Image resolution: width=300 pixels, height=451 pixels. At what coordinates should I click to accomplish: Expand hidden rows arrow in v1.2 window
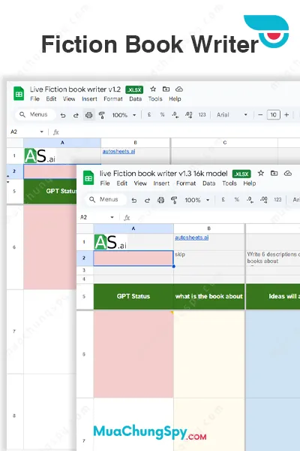coord(8,182)
